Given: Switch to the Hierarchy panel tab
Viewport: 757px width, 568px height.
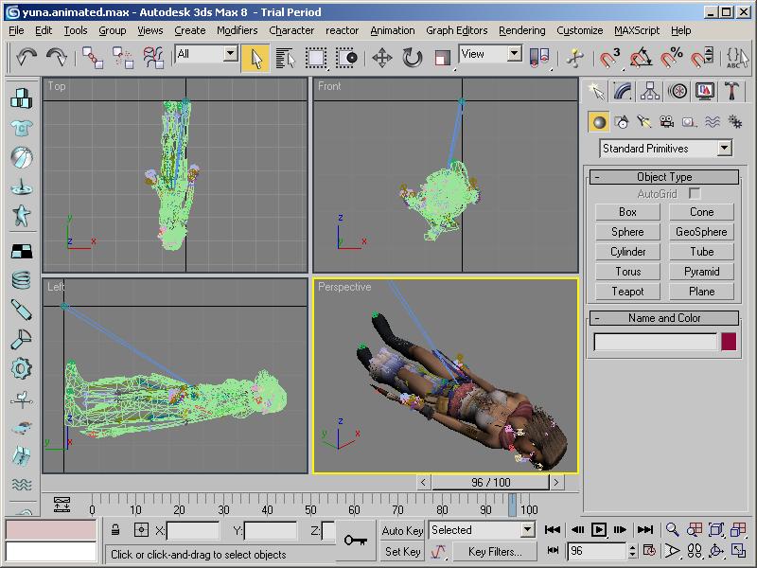Looking at the screenshot, I should pyautogui.click(x=650, y=91).
